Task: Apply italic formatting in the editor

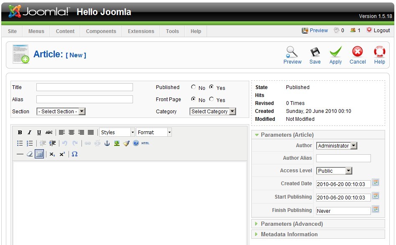Action: point(30,133)
